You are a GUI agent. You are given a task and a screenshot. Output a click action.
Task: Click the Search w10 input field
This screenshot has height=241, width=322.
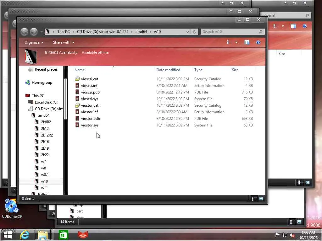click(x=232, y=32)
